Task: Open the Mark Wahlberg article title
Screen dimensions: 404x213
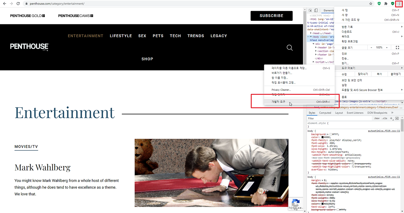Action: [43, 167]
